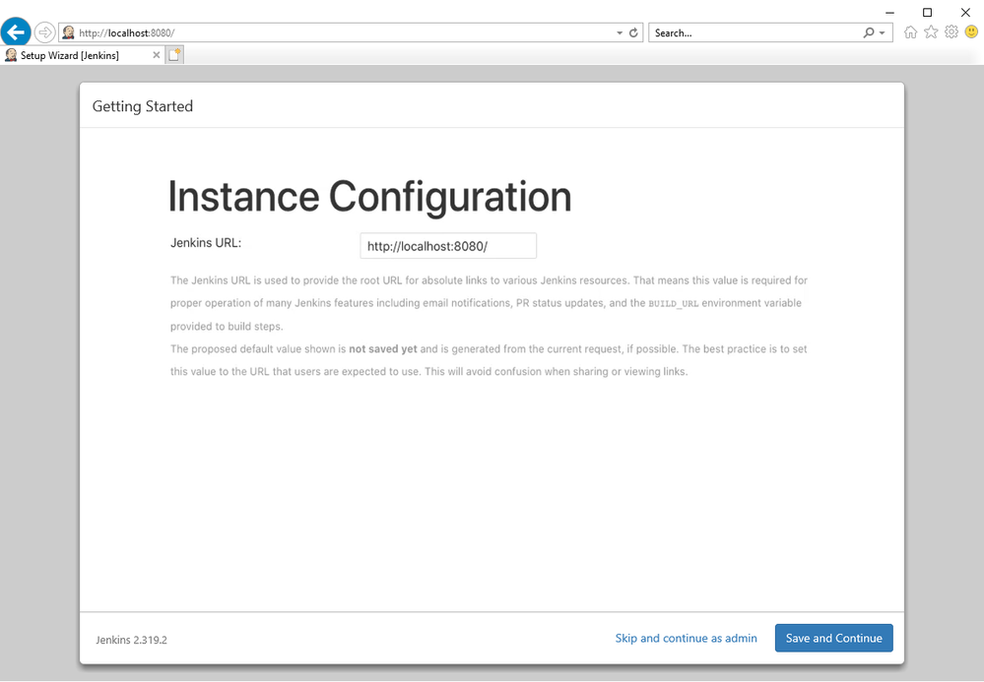
Task: Click the browser Back arrow button
Action: coord(16,31)
